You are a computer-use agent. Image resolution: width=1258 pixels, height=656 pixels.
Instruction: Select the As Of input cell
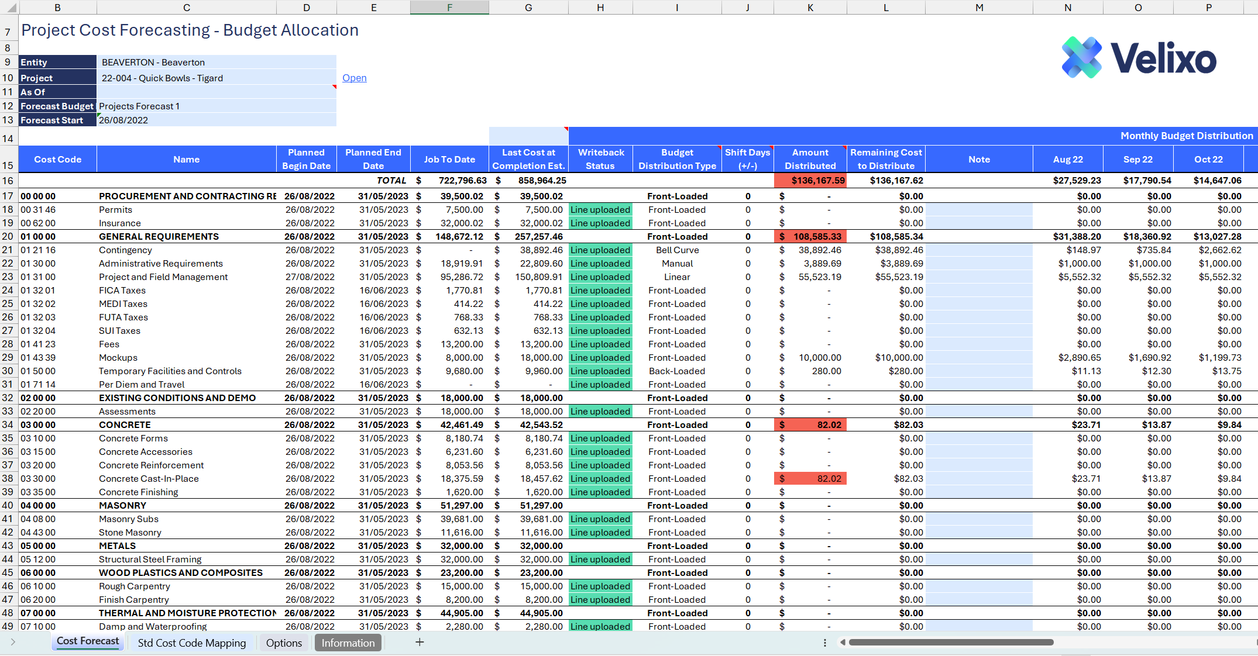[x=216, y=92]
